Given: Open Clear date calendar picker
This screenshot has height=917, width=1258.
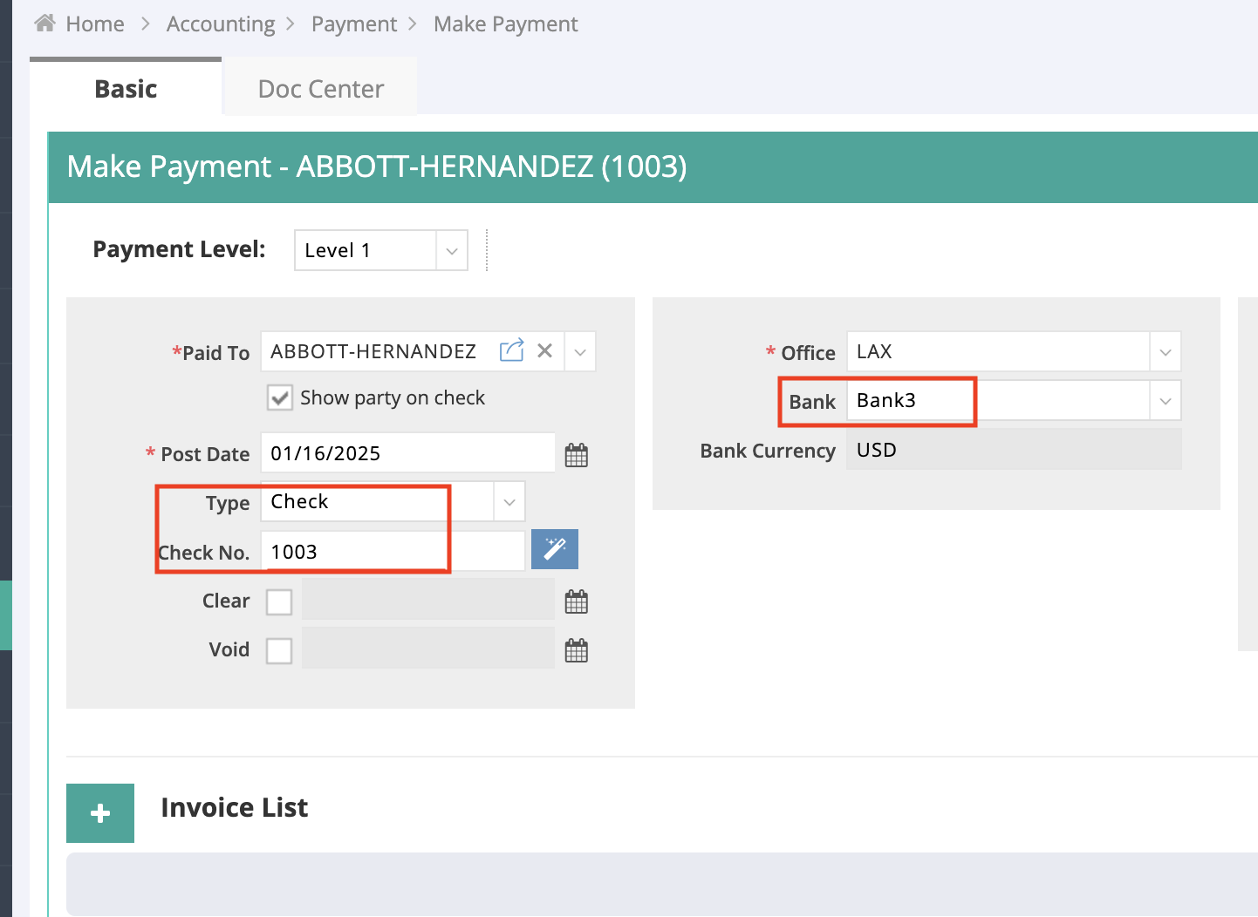Looking at the screenshot, I should 576,601.
